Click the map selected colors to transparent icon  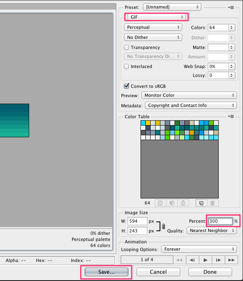[x=160, y=203]
